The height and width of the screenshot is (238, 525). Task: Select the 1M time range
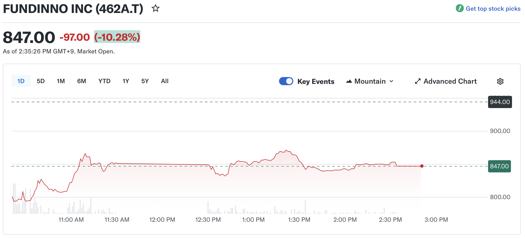[x=61, y=81]
